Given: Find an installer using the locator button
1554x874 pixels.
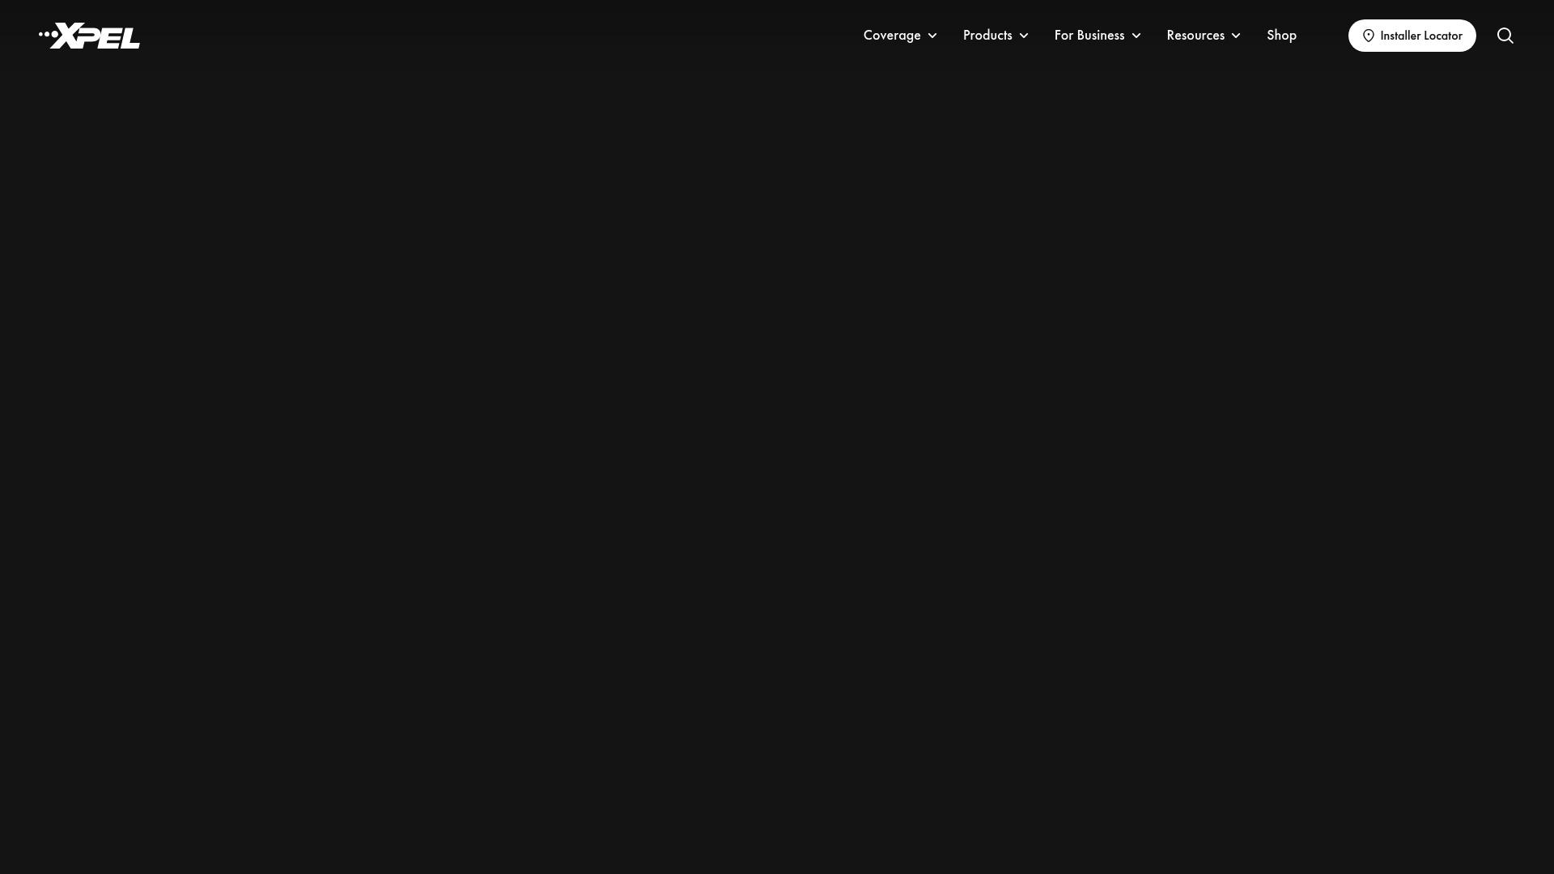Looking at the screenshot, I should coord(1412,36).
